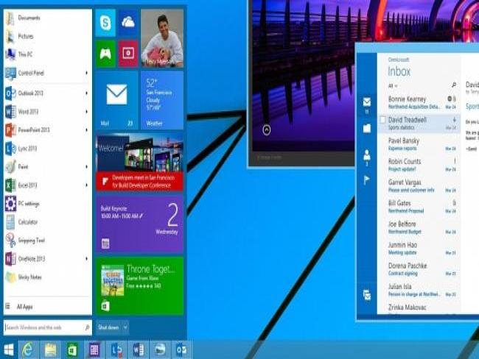This screenshot has height=359, width=479.
Task: Click the Shut down button
Action: 109,327
